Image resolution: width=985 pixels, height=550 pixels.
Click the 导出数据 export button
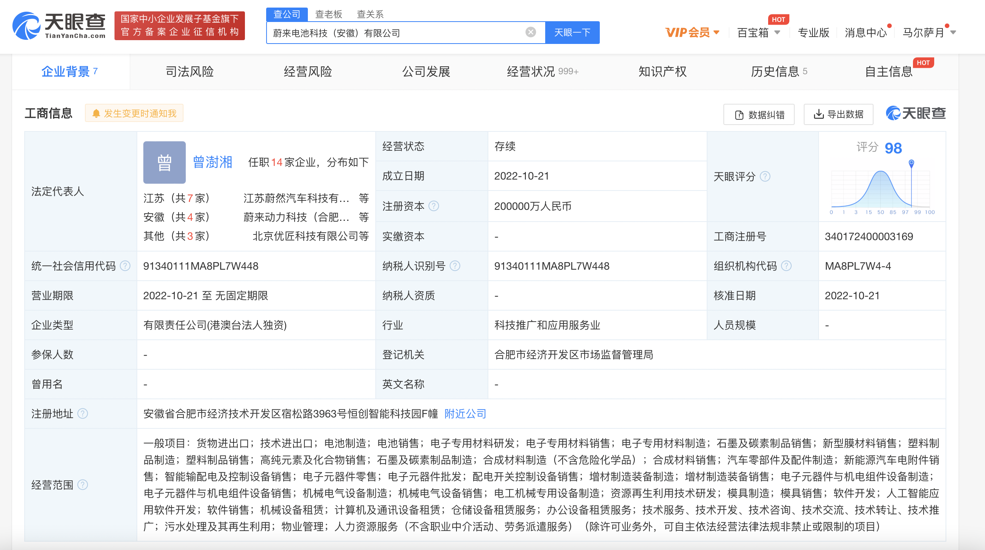[838, 114]
